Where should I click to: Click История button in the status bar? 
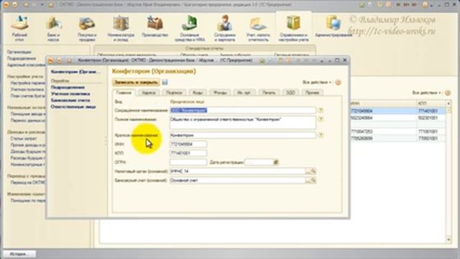coord(19,254)
